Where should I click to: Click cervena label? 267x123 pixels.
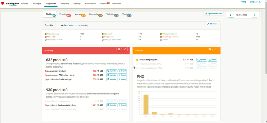pyautogui.click(x=164, y=40)
